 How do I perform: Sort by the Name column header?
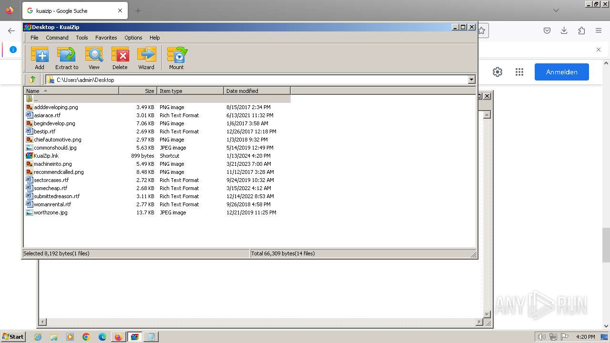(71, 91)
